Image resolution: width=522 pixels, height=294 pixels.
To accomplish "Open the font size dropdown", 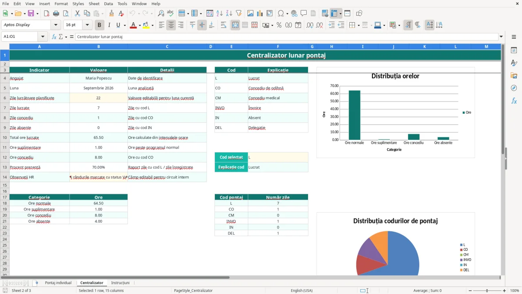I will point(87,25).
